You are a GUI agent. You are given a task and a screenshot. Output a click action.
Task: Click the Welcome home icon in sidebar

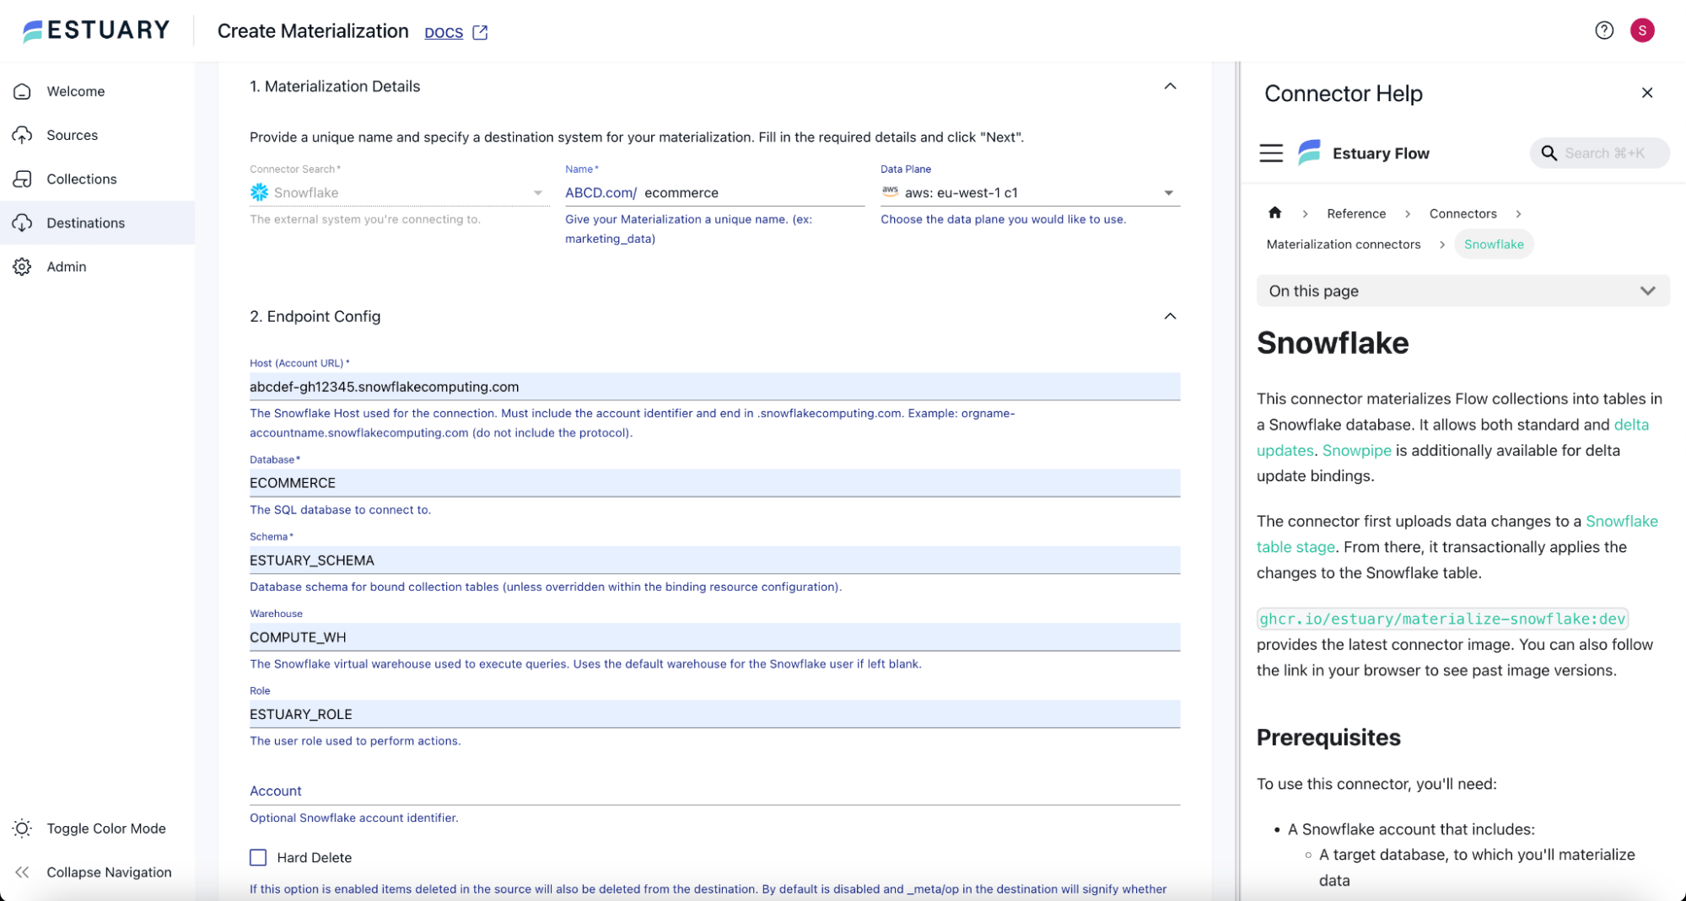(23, 91)
